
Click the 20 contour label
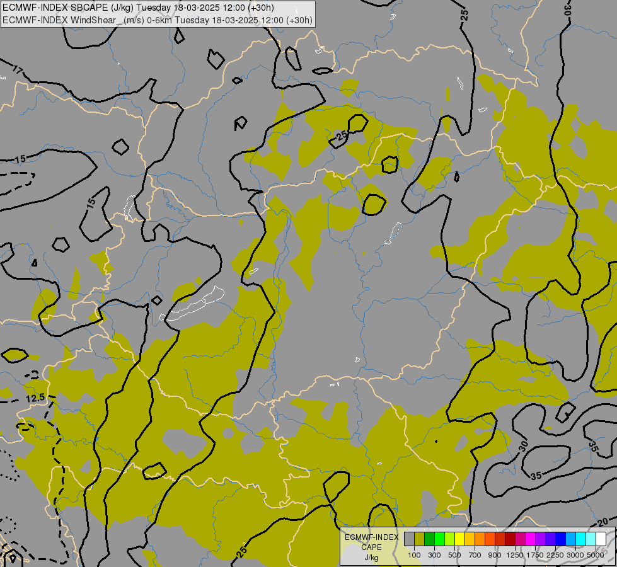click(603, 522)
